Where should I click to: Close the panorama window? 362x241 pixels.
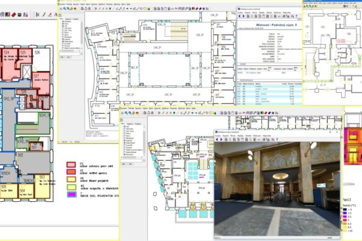(x=337, y=132)
